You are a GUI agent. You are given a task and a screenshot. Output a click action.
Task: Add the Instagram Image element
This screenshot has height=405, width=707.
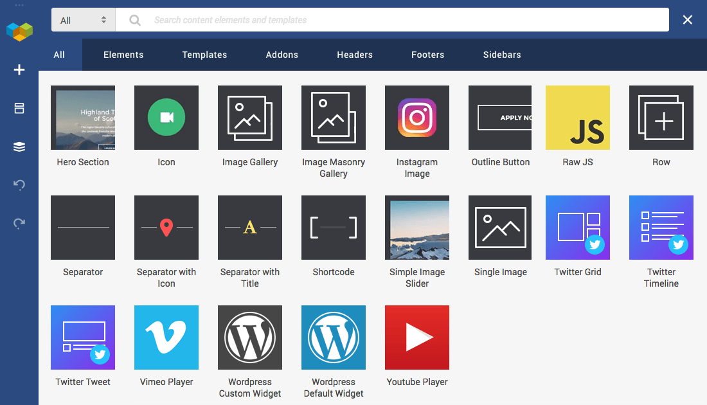417,118
